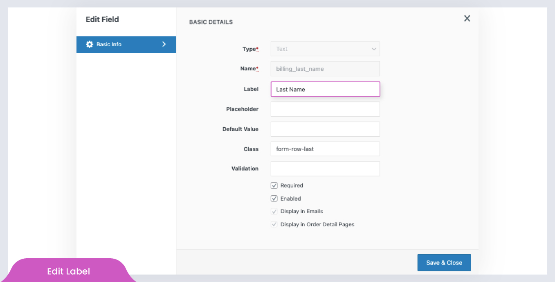Click the Default Value input field
Image resolution: width=555 pixels, height=282 pixels.
[x=325, y=129]
